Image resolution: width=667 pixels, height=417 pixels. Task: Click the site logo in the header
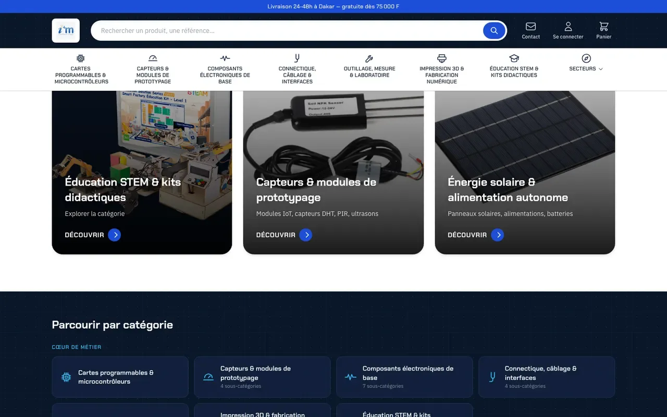66,31
